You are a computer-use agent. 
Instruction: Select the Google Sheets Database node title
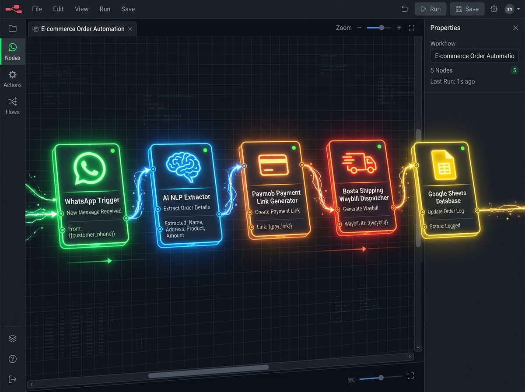448,197
